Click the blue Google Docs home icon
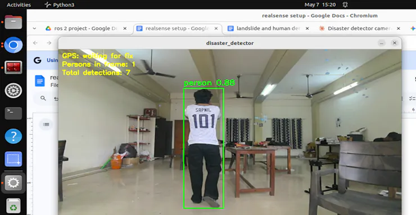This screenshot has height=215, width=416. [40, 81]
